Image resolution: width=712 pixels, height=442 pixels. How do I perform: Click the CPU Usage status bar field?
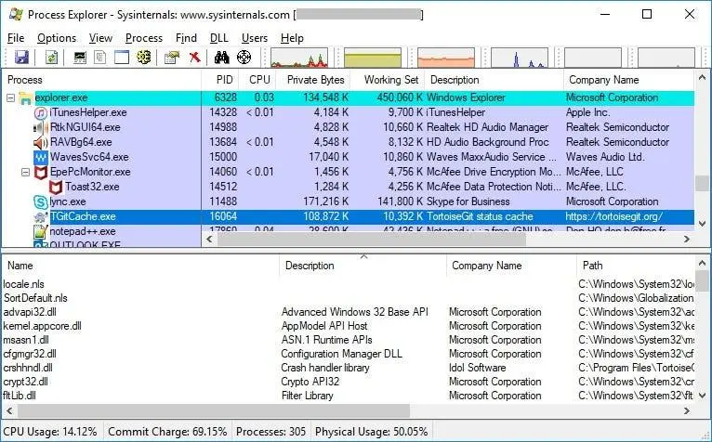(52, 432)
